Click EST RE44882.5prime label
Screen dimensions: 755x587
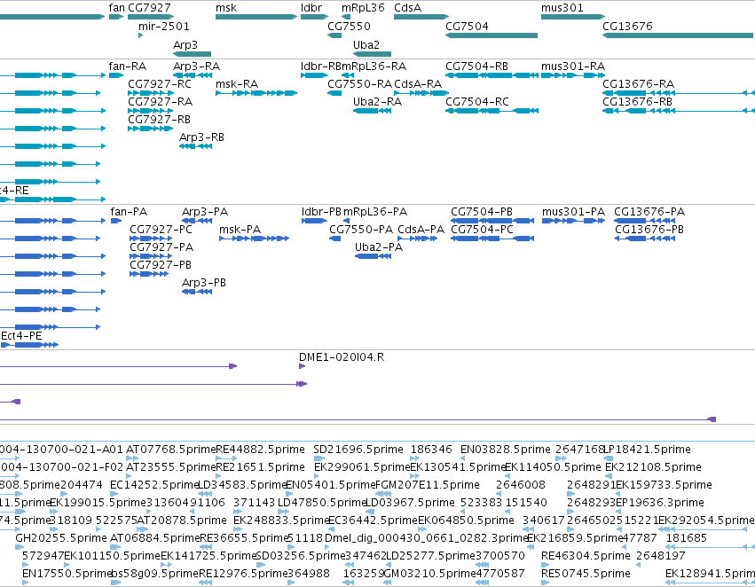pos(261,450)
